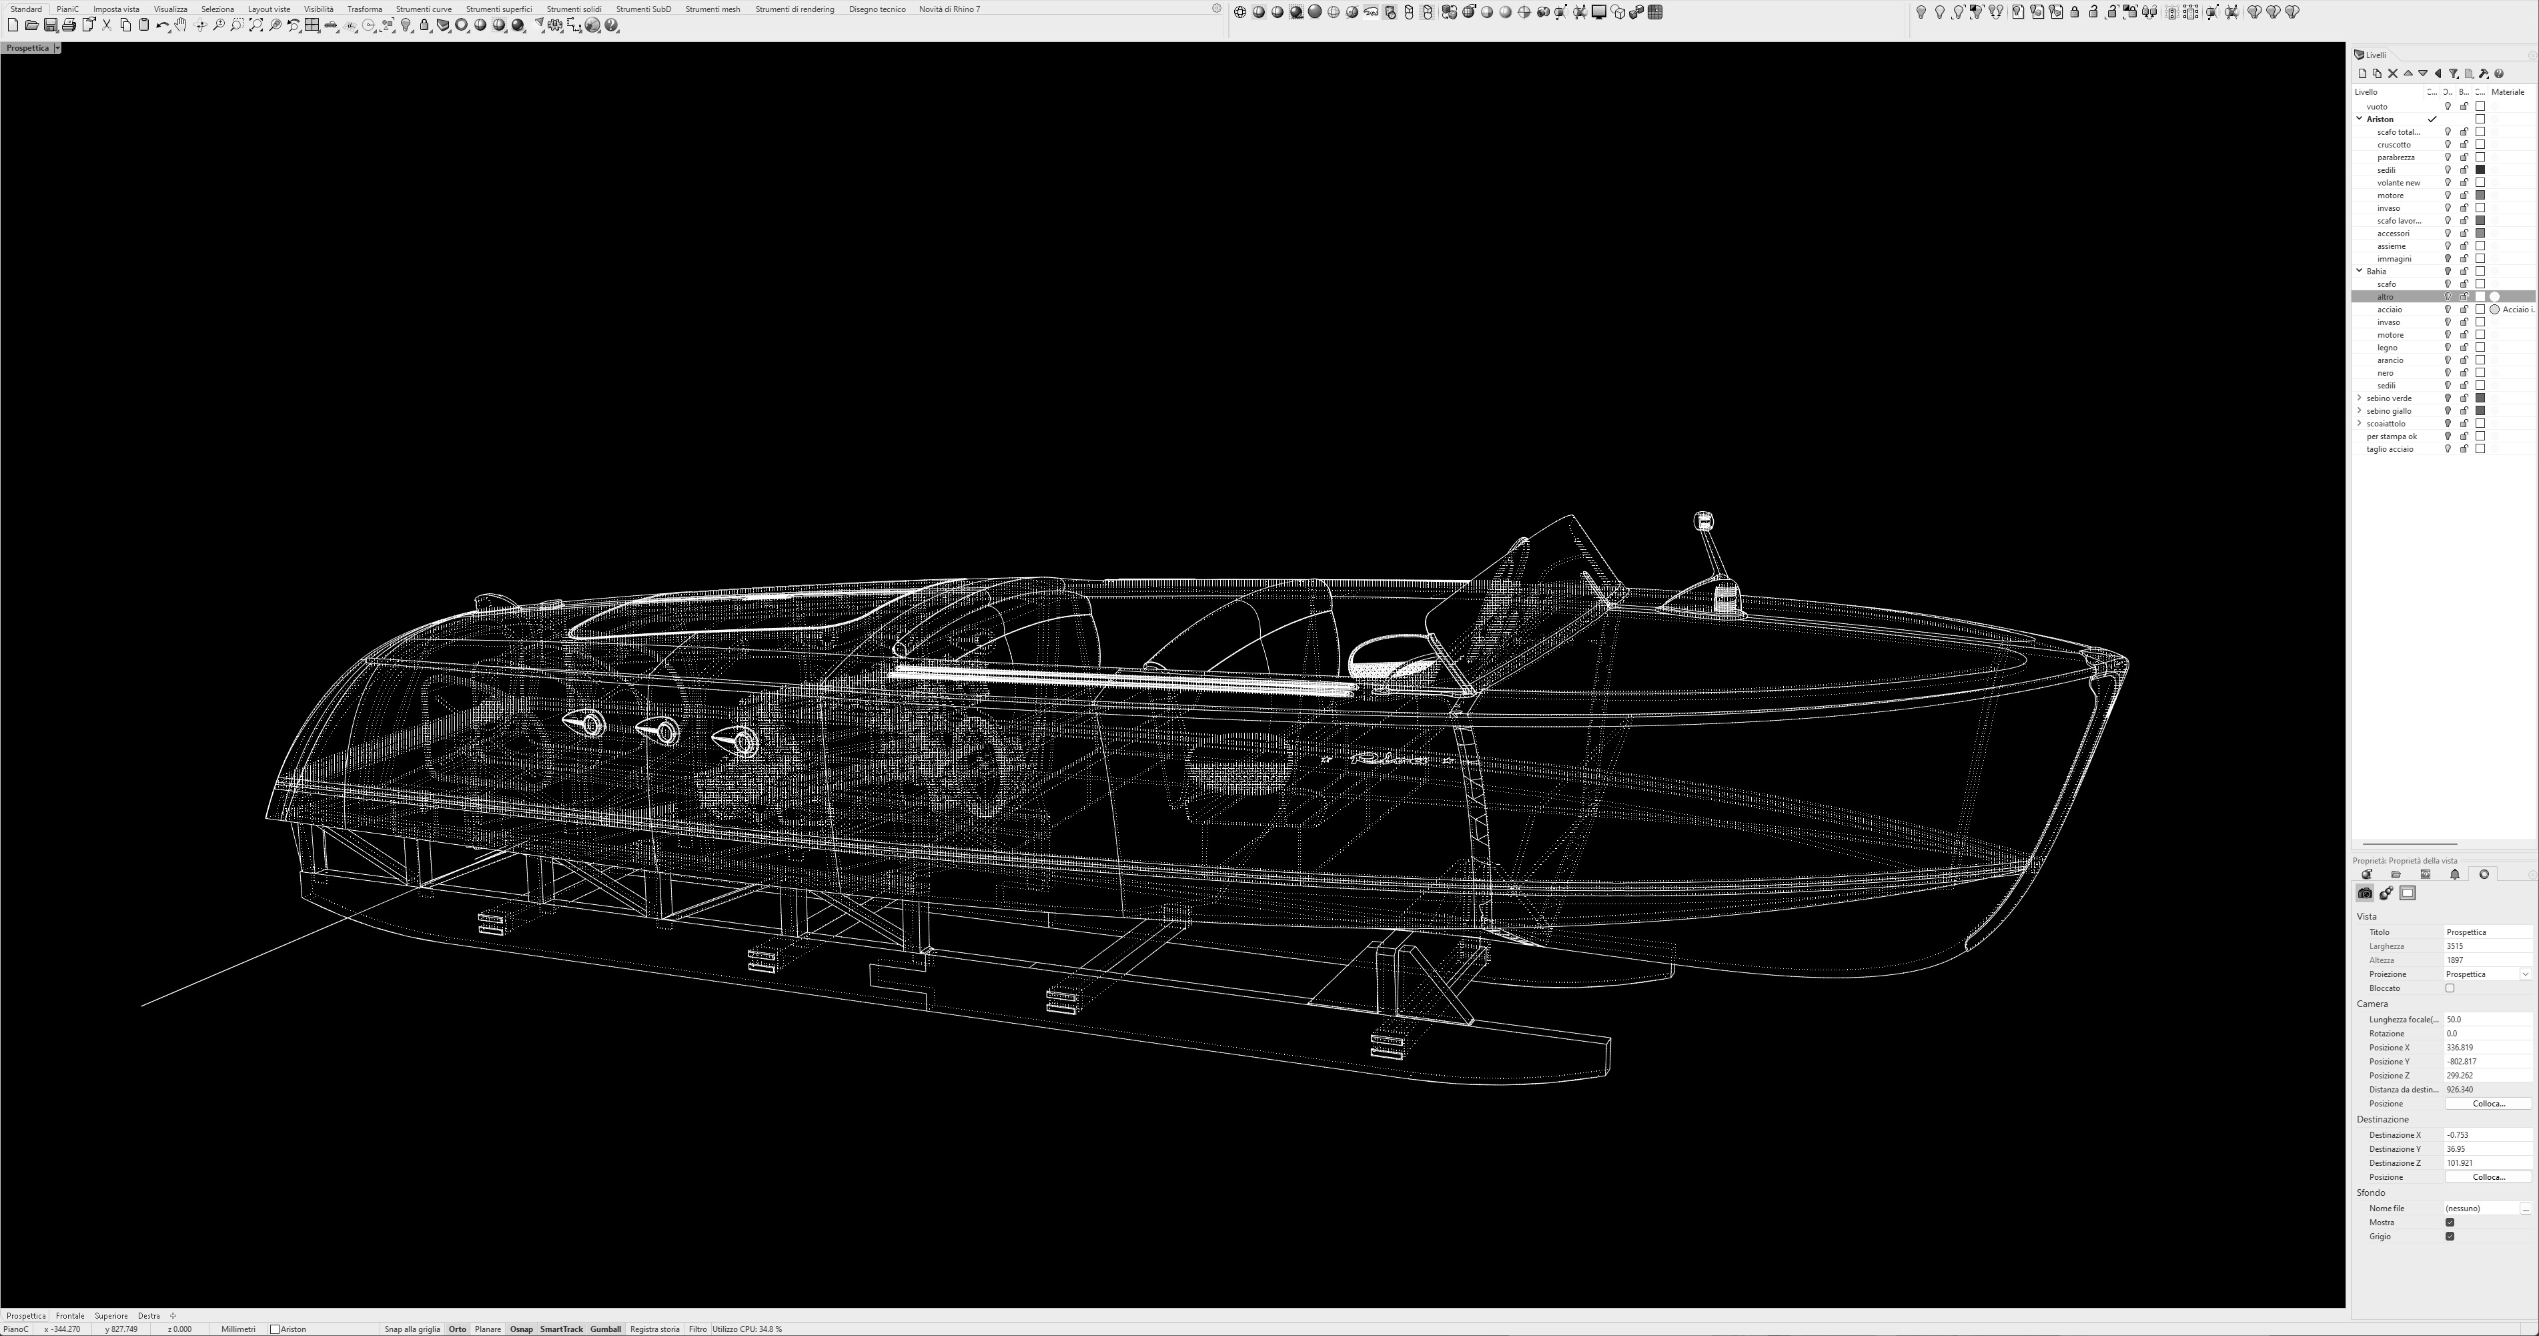Click the Pan view hand icon
The image size is (2539, 1336).
tap(180, 25)
